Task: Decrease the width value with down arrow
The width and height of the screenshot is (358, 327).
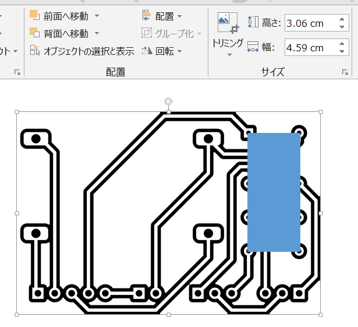Action: [x=342, y=51]
